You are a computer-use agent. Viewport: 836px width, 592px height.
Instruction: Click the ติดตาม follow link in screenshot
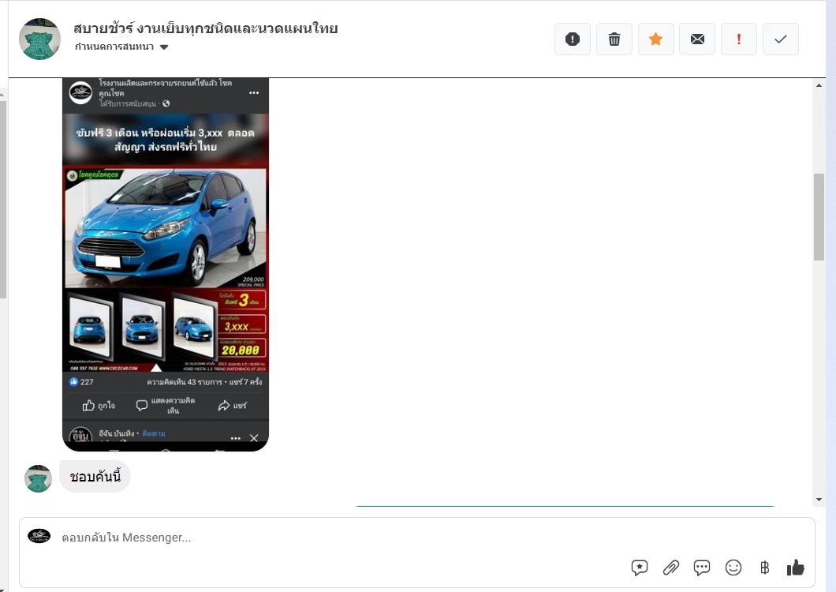tap(154, 433)
